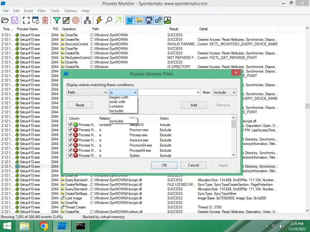Screen dimensions: 310x232
Task: Click the Open file toolbar icon
Action: pyautogui.click(x=5, y=20)
